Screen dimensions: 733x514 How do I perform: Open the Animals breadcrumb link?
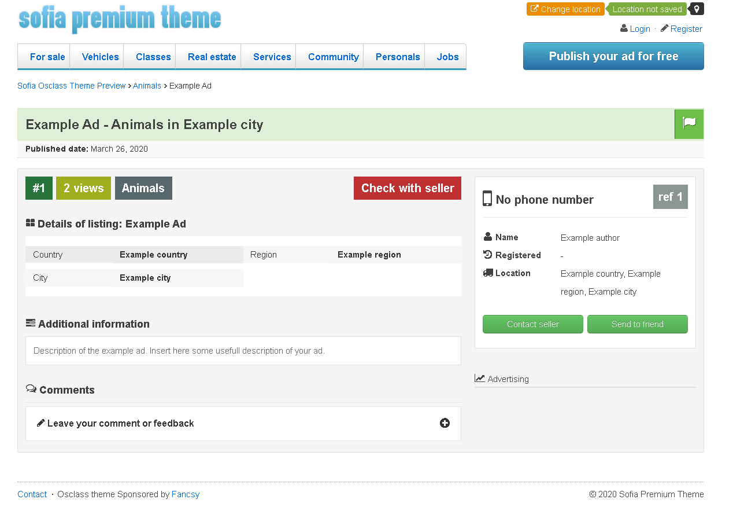[147, 86]
